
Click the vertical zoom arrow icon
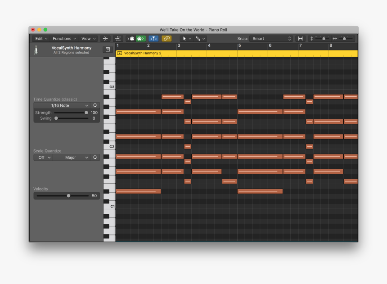pyautogui.click(x=311, y=39)
